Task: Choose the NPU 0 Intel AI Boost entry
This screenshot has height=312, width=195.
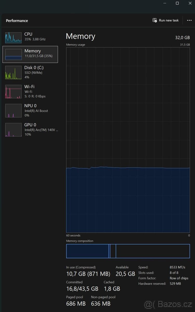Action: click(36, 111)
